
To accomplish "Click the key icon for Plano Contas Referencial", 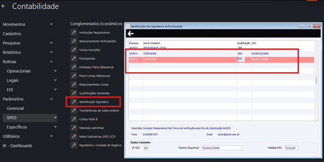I will [74, 76].
